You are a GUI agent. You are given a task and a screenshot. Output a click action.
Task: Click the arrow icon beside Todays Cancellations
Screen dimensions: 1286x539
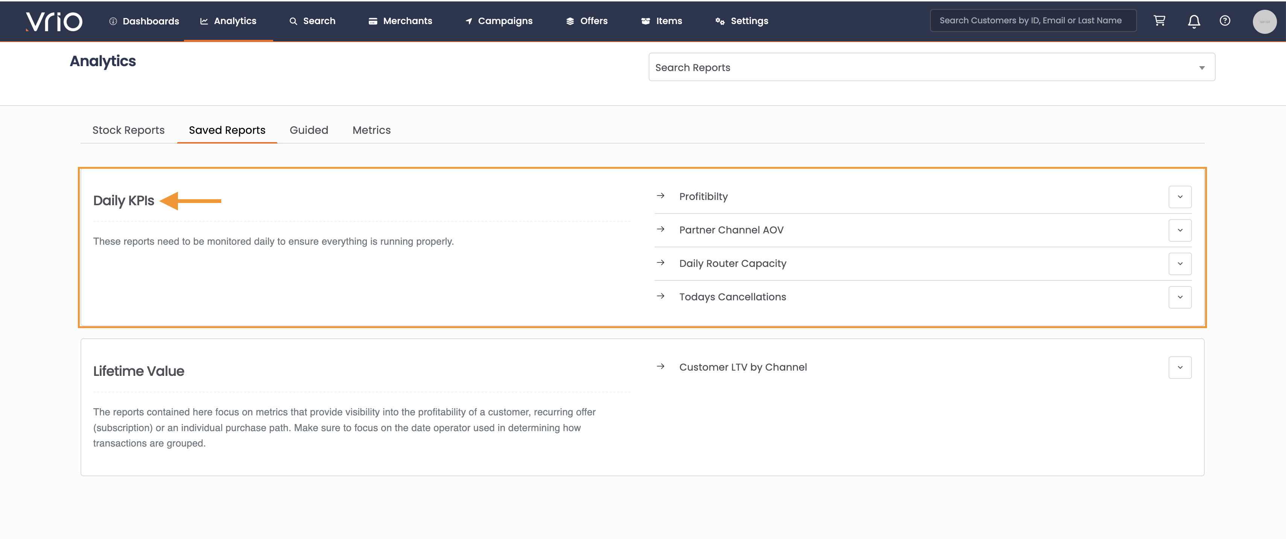pos(660,296)
